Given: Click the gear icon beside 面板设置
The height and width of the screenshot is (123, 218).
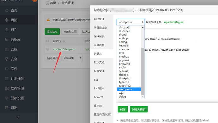Looking at the screenshot, I should pos(7,98).
